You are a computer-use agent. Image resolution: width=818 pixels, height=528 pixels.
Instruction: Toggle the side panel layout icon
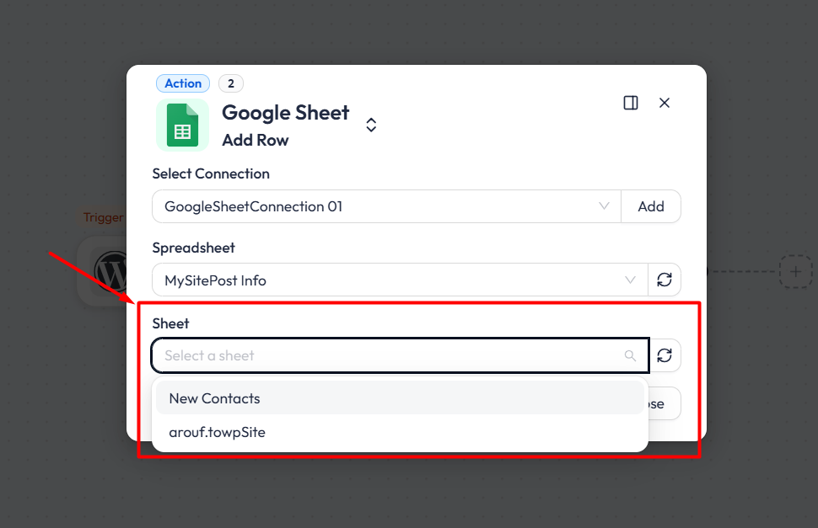pos(631,103)
